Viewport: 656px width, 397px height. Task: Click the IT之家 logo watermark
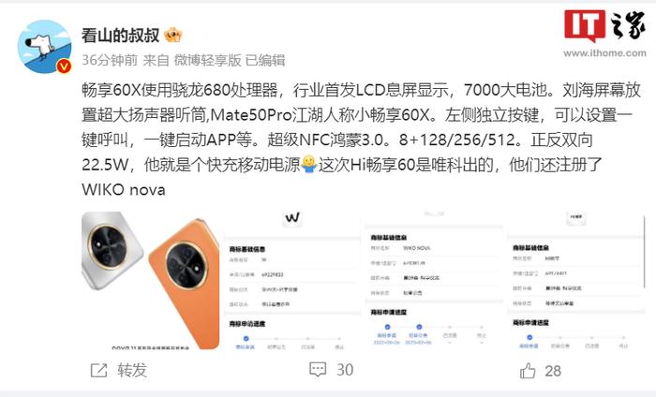605,26
